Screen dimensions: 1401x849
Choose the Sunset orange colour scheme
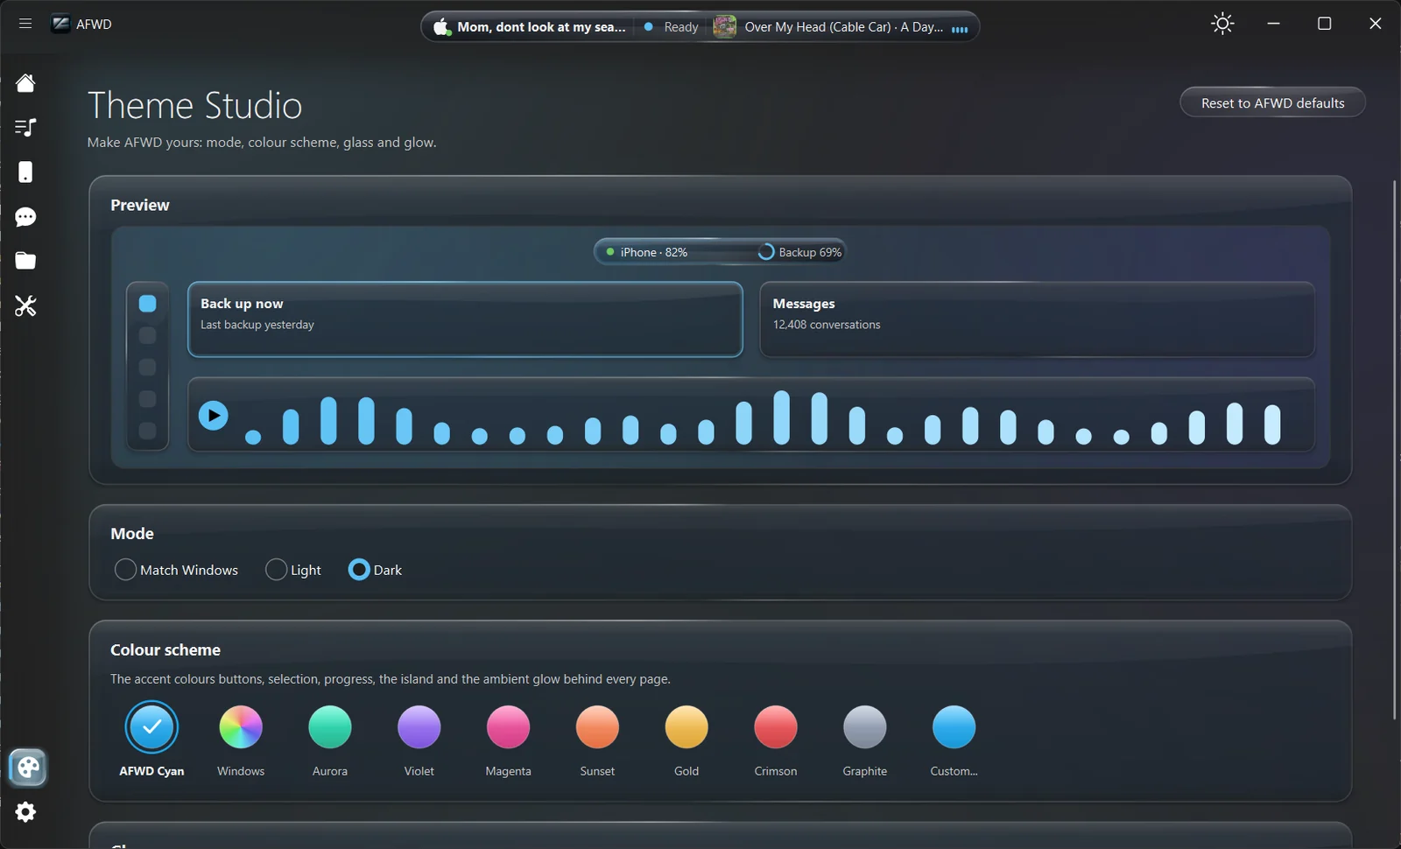[x=597, y=727]
